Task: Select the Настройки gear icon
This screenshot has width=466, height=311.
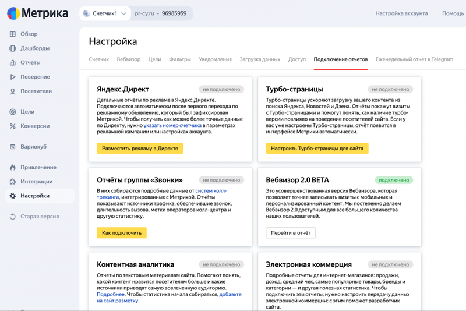Action: click(x=12, y=196)
